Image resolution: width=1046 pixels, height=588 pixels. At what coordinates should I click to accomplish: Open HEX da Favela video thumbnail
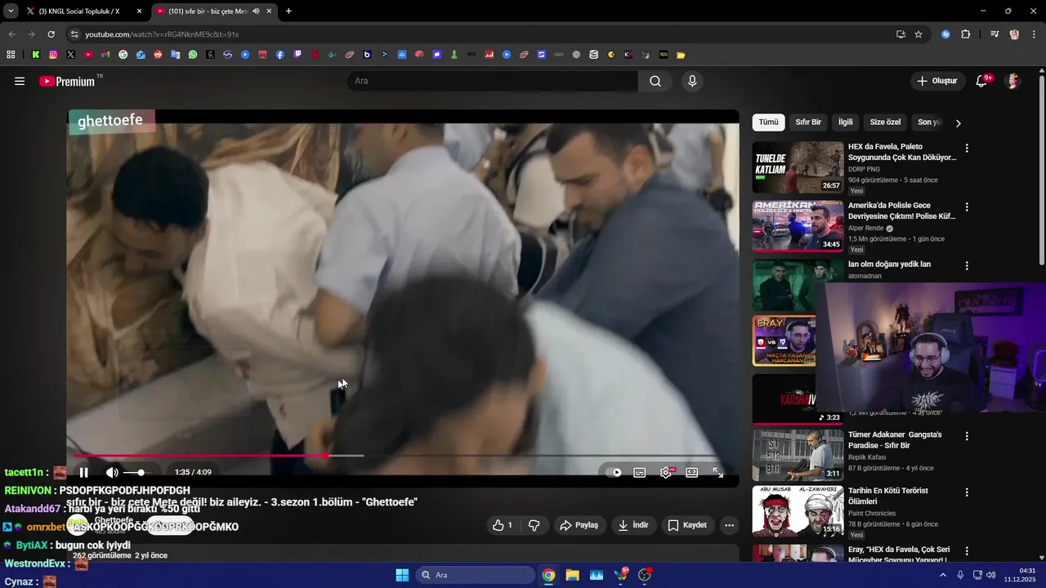click(x=798, y=167)
